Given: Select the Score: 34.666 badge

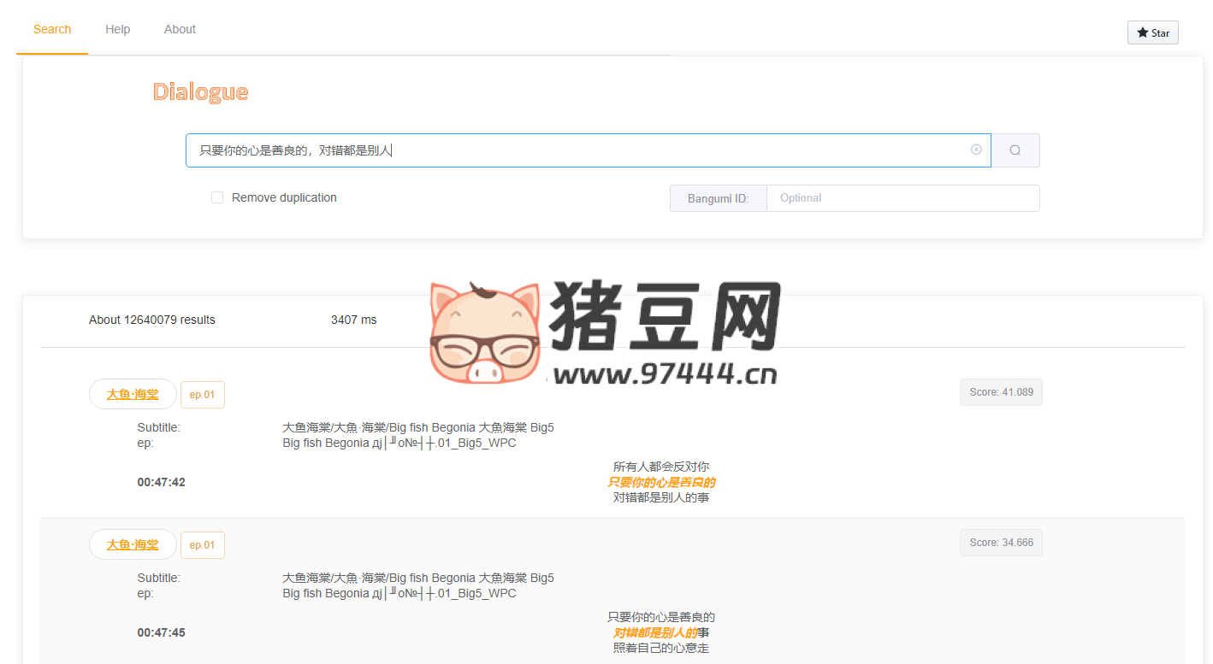Looking at the screenshot, I should click(x=1001, y=543).
